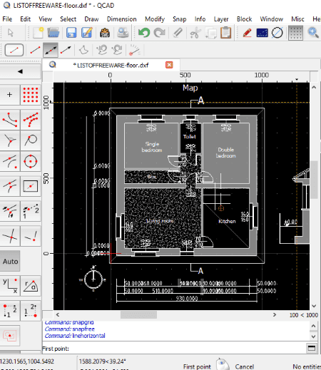Select snap tangential tool
This screenshot has width=321, height=370.
pos(31,140)
